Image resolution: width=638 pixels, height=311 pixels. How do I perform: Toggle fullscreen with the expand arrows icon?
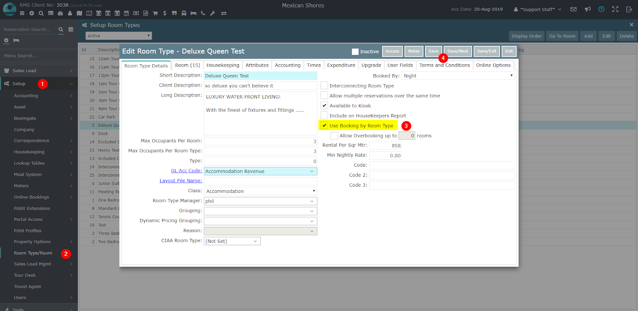point(615,9)
